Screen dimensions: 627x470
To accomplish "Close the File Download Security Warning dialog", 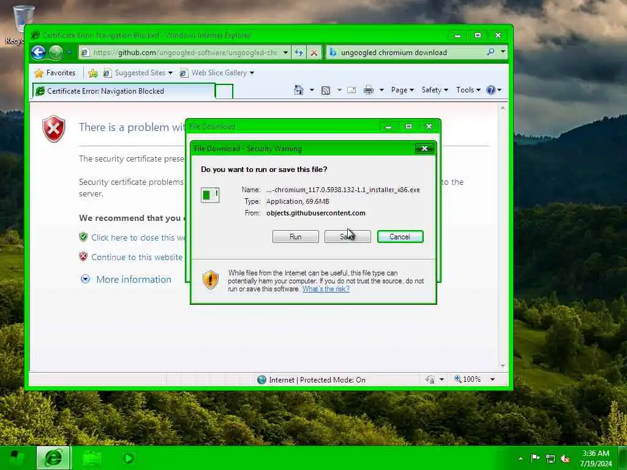I will pos(424,149).
